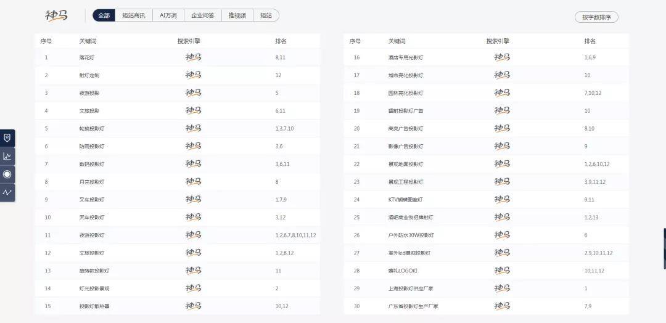The image size is (666, 323).
Task: Open the shield icon in the side panel
Action: [x=7, y=138]
